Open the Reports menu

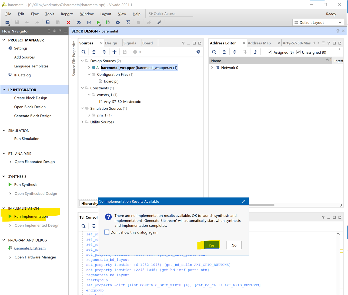click(x=67, y=14)
